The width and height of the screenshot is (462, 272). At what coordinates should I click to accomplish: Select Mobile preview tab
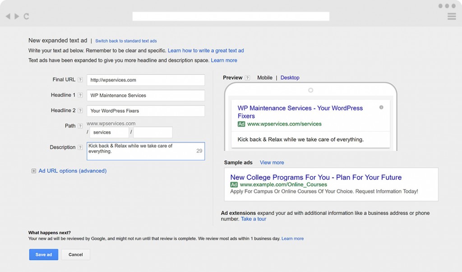point(265,78)
